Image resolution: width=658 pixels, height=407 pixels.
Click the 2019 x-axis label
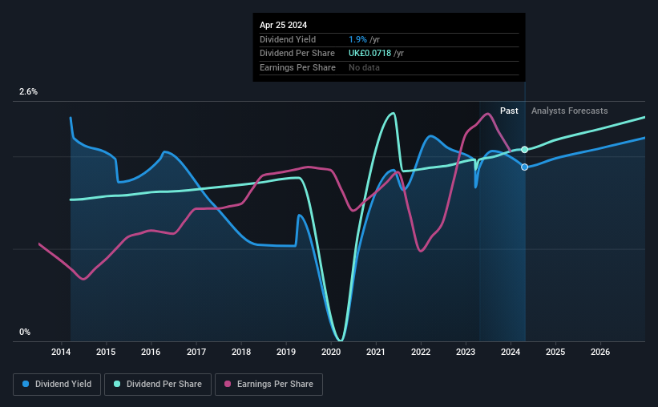[x=286, y=352]
